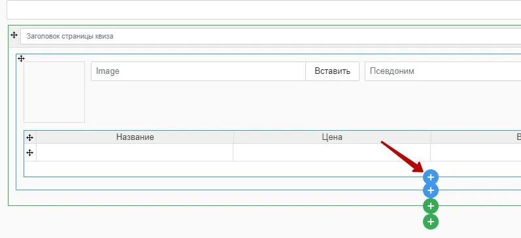Click the lower blue plus button

(x=431, y=190)
